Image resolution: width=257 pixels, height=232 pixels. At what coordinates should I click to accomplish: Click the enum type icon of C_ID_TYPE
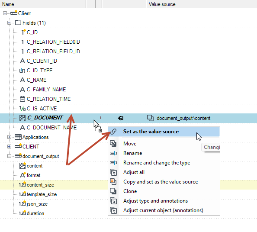22,71
